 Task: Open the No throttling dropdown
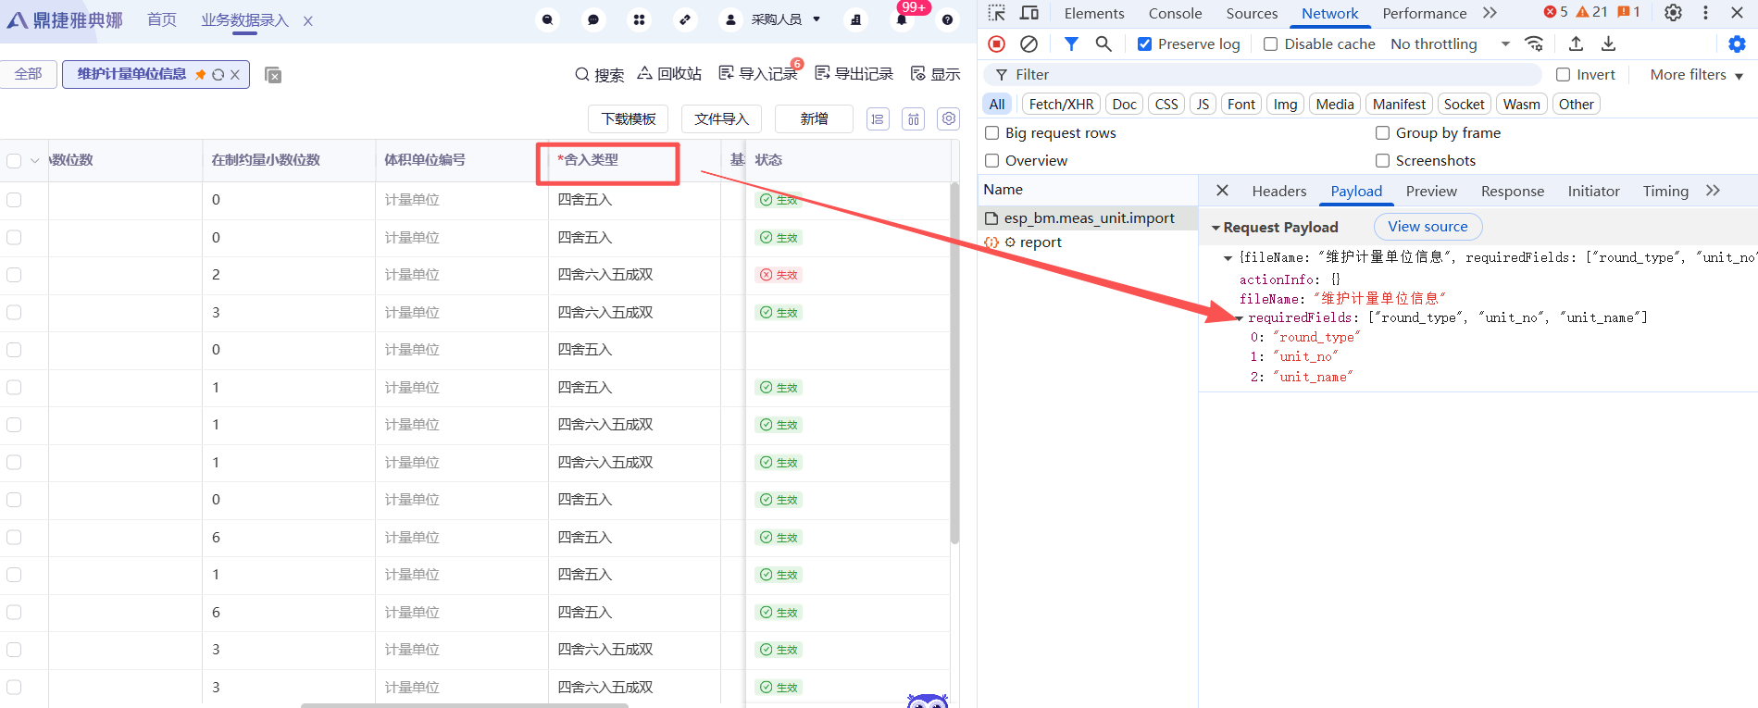(1449, 44)
